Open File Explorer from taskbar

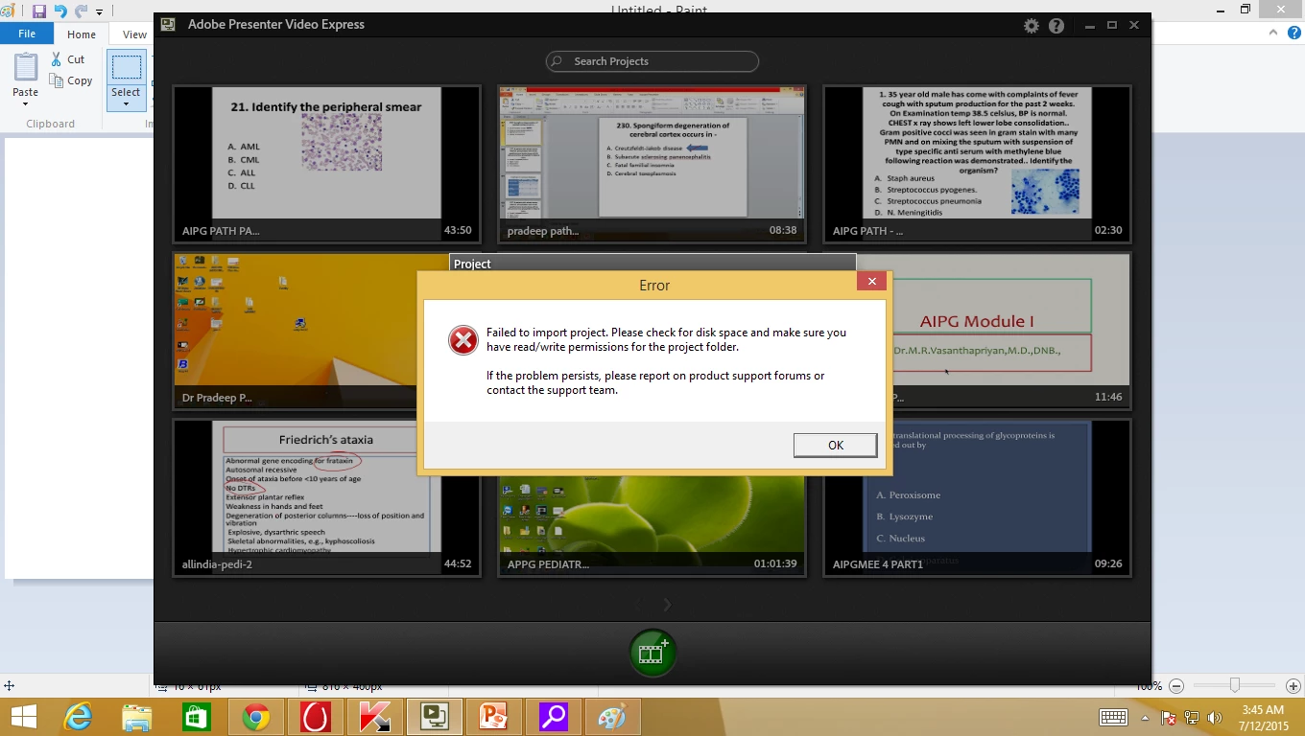pyautogui.click(x=137, y=717)
